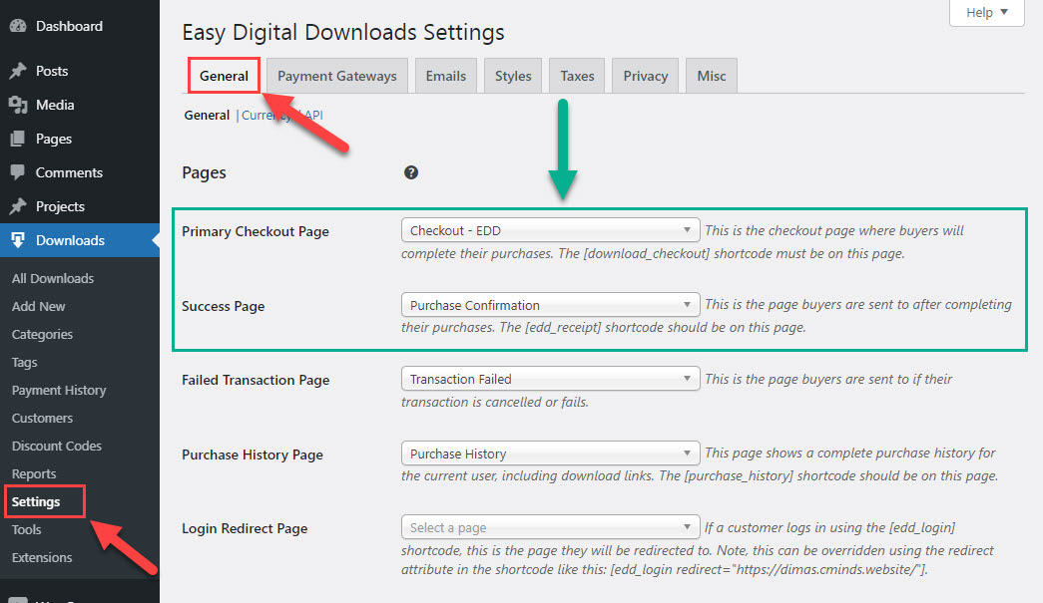Open the Failed Transaction Page dropdown
The image size is (1043, 603).
click(x=551, y=379)
